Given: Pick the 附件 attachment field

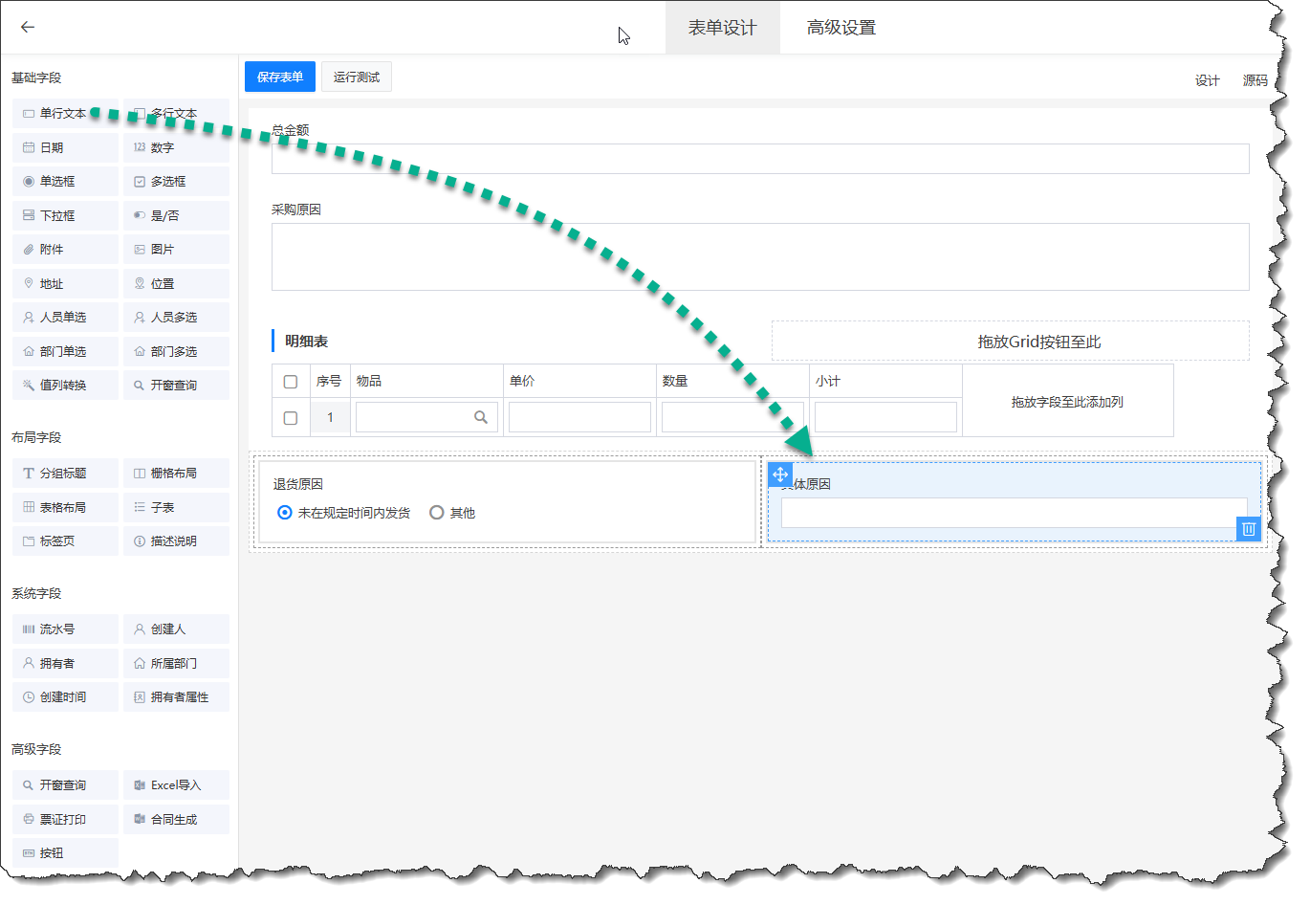Looking at the screenshot, I should (x=65, y=250).
